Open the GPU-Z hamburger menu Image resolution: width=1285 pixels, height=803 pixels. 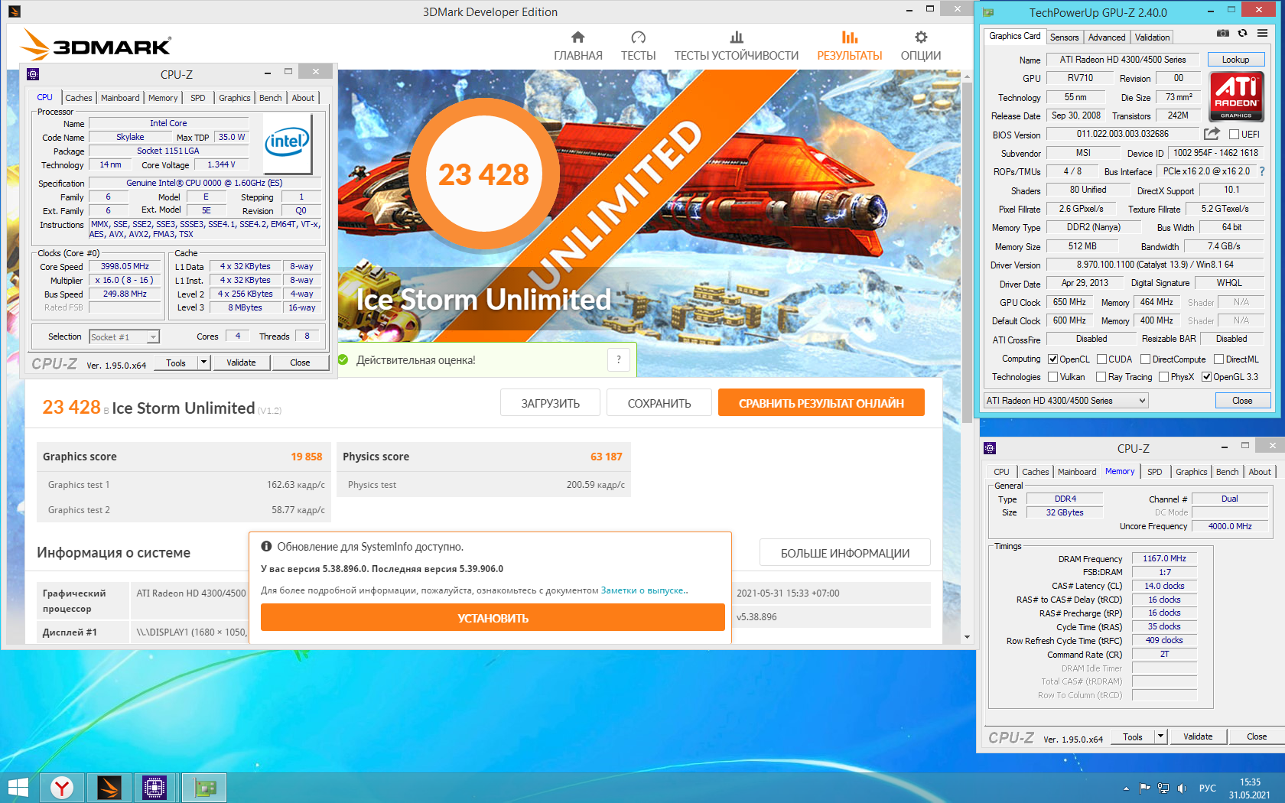point(1262,33)
